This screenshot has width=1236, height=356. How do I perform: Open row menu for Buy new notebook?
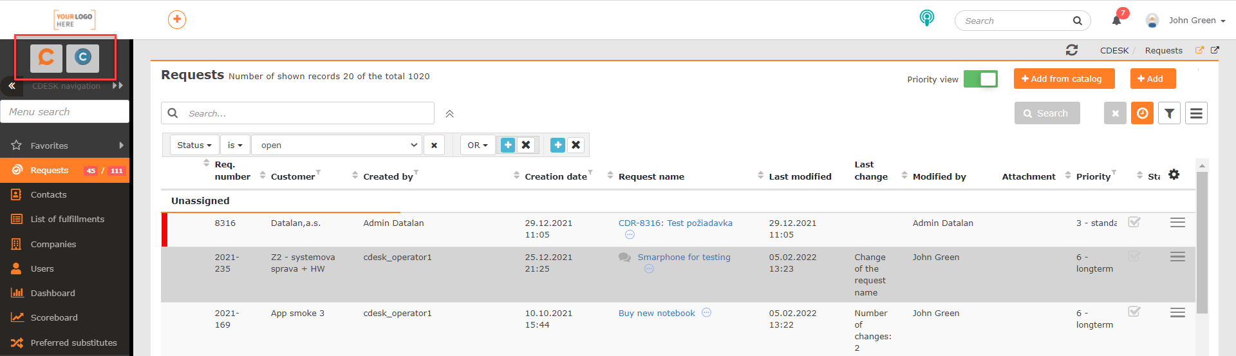click(1178, 313)
